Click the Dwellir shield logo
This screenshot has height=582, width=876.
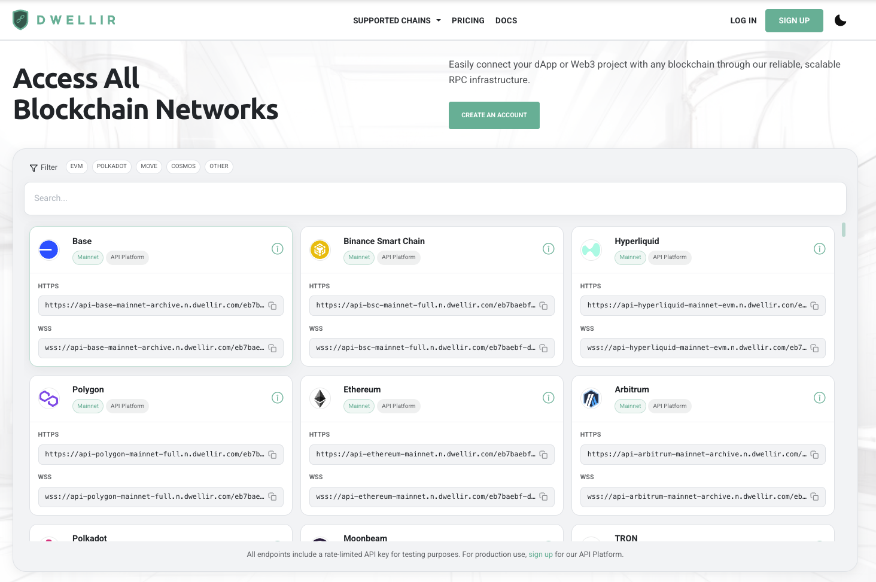[x=21, y=20]
